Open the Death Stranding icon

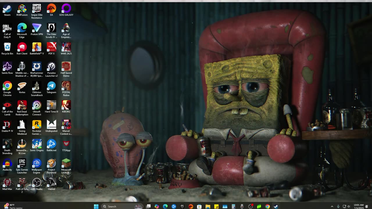click(7, 147)
